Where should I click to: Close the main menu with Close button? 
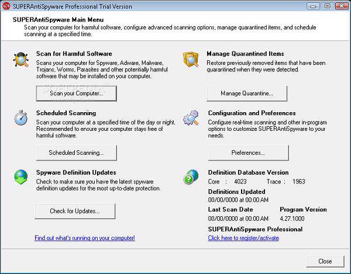click(325, 261)
